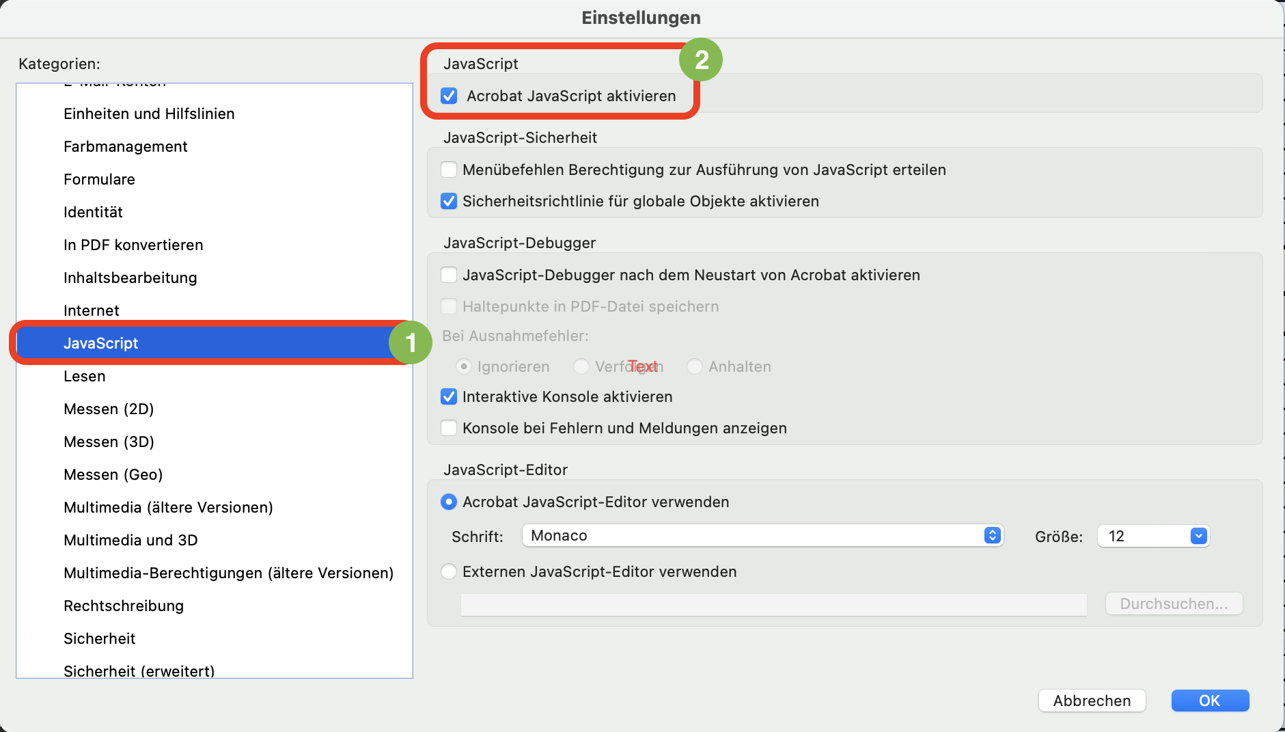Select Acrobat JavaScript-Editor verwenden
1285x732 pixels.
tap(449, 502)
